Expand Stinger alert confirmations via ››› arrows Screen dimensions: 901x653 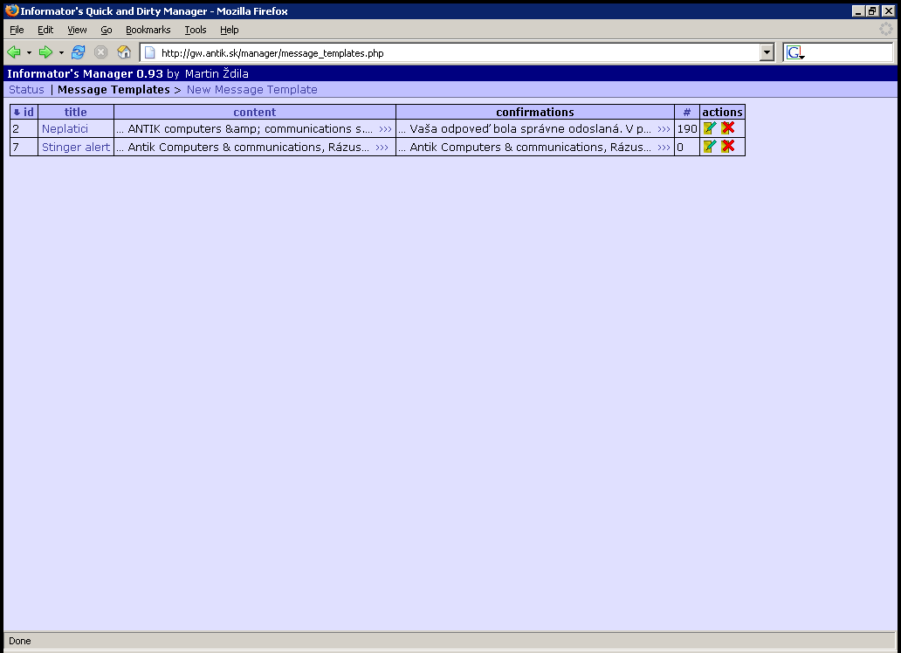point(664,148)
